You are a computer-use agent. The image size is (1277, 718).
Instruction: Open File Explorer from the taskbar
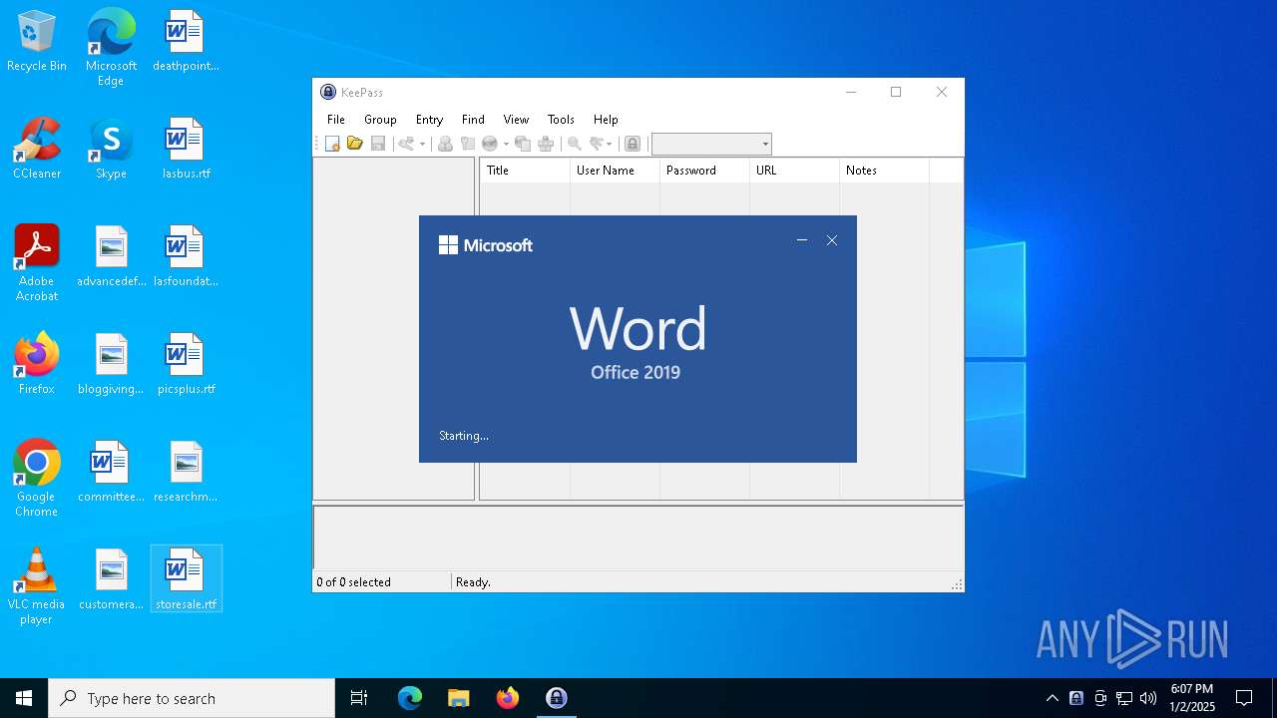pos(458,698)
